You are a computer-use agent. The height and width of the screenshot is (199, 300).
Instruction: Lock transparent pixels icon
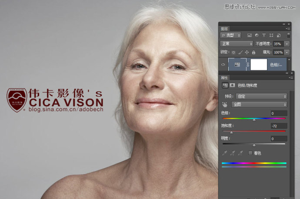[233, 52]
